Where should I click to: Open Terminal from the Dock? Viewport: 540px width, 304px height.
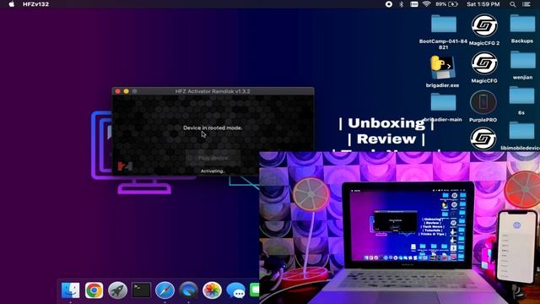point(141,290)
